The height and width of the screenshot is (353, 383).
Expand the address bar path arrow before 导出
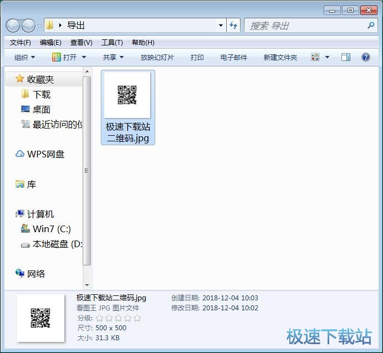[60, 25]
